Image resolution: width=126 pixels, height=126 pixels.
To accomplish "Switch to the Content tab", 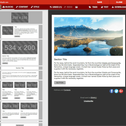I will [22, 7].
